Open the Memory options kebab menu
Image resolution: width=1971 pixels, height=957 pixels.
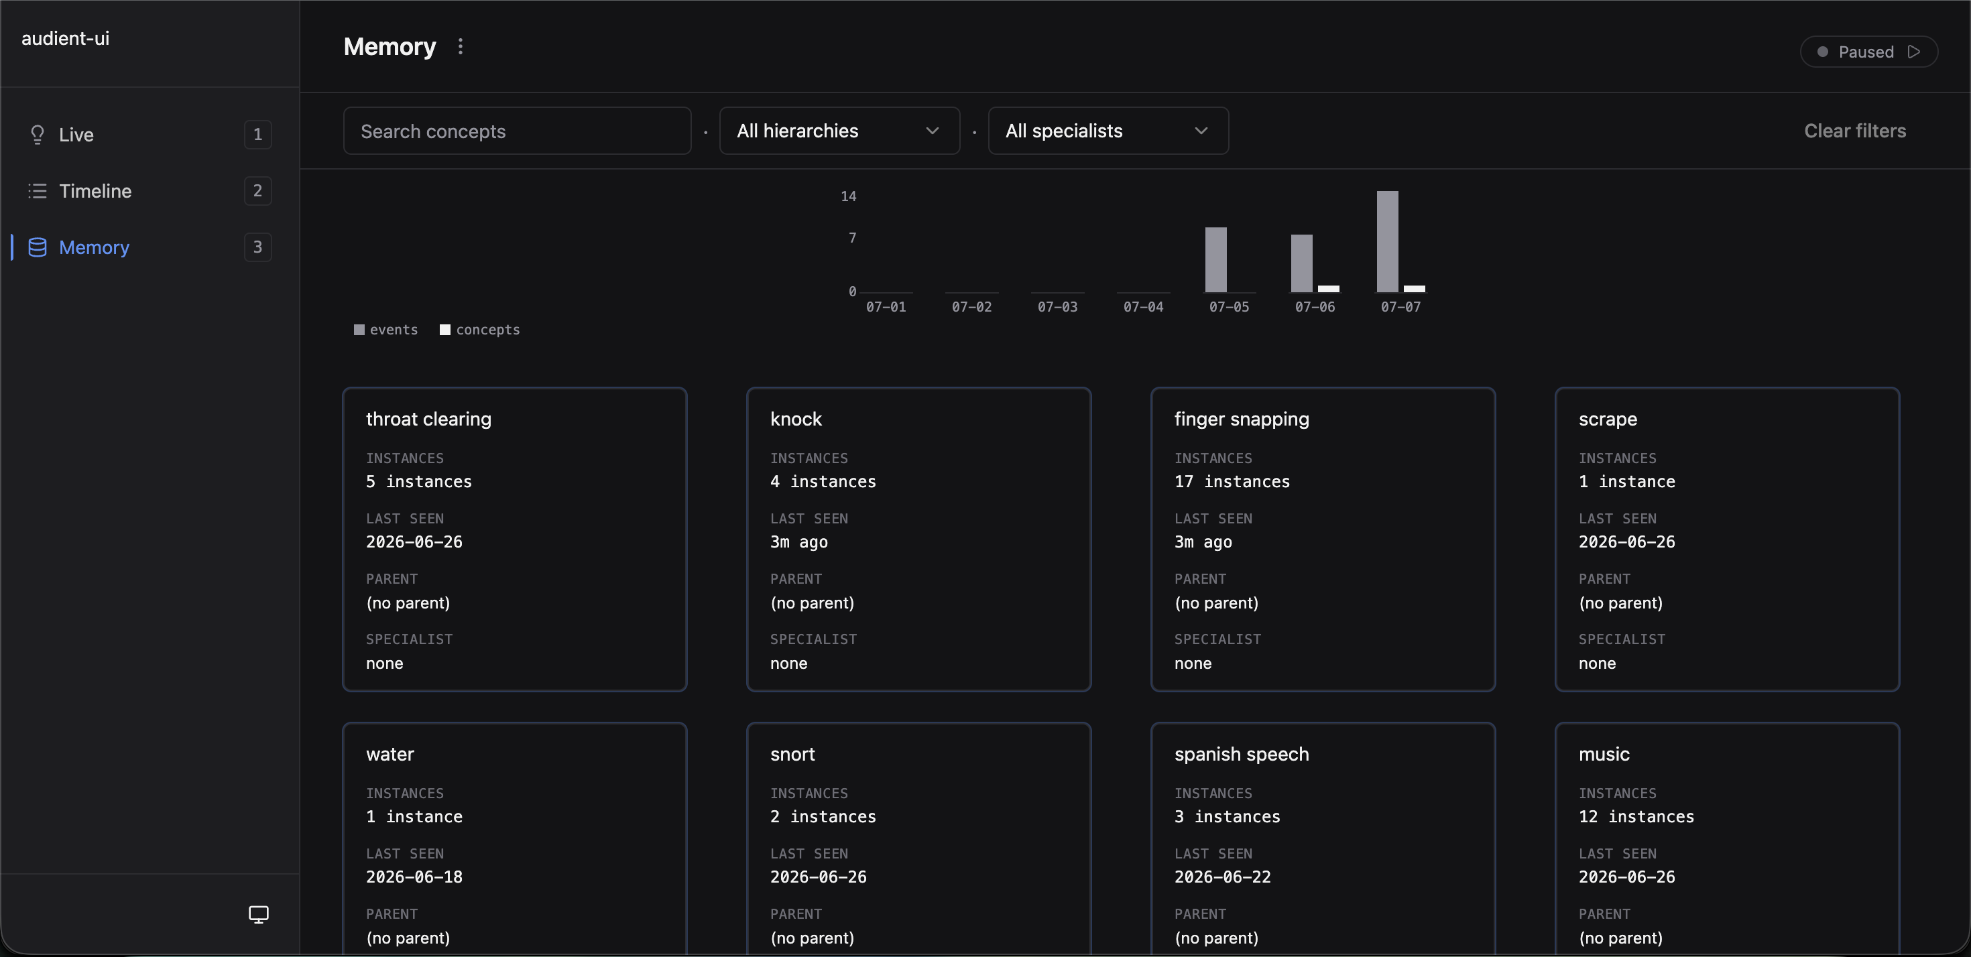click(x=460, y=47)
